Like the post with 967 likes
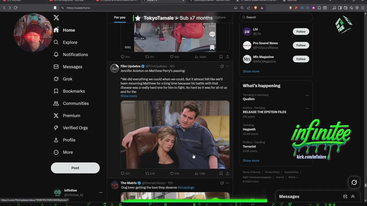This screenshot has height=206, width=367. point(174,57)
